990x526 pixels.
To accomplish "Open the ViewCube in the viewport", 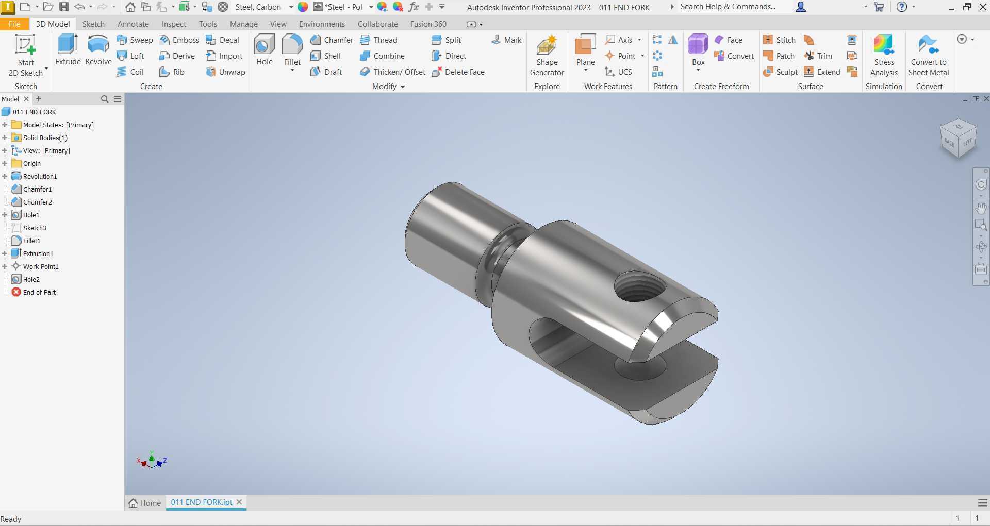I will point(958,138).
